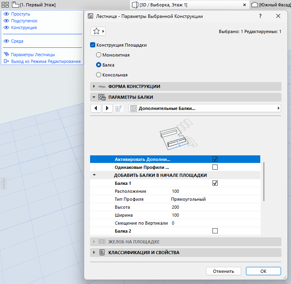Edit the Высота value 200

click(x=175, y=207)
